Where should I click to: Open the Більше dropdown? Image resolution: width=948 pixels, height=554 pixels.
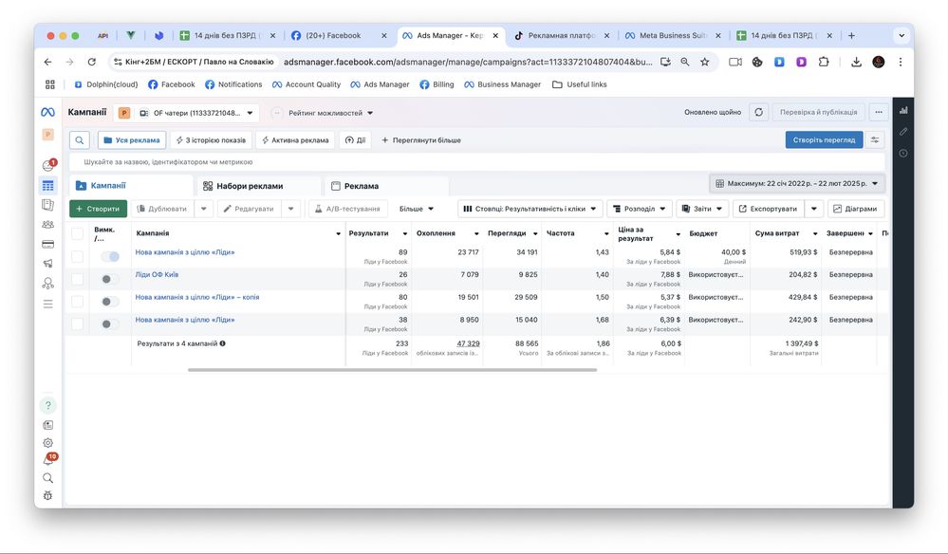point(416,209)
